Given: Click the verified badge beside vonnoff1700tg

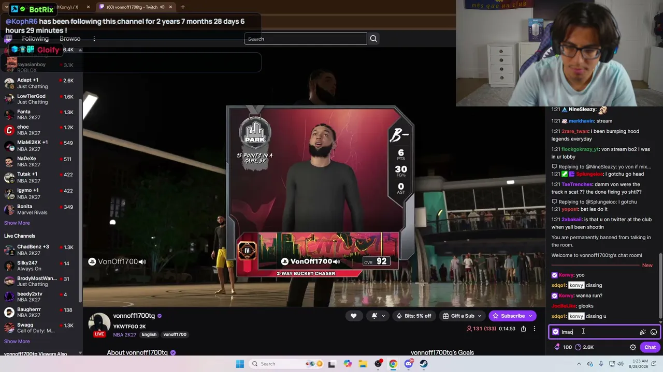Looking at the screenshot, I should [160, 316].
